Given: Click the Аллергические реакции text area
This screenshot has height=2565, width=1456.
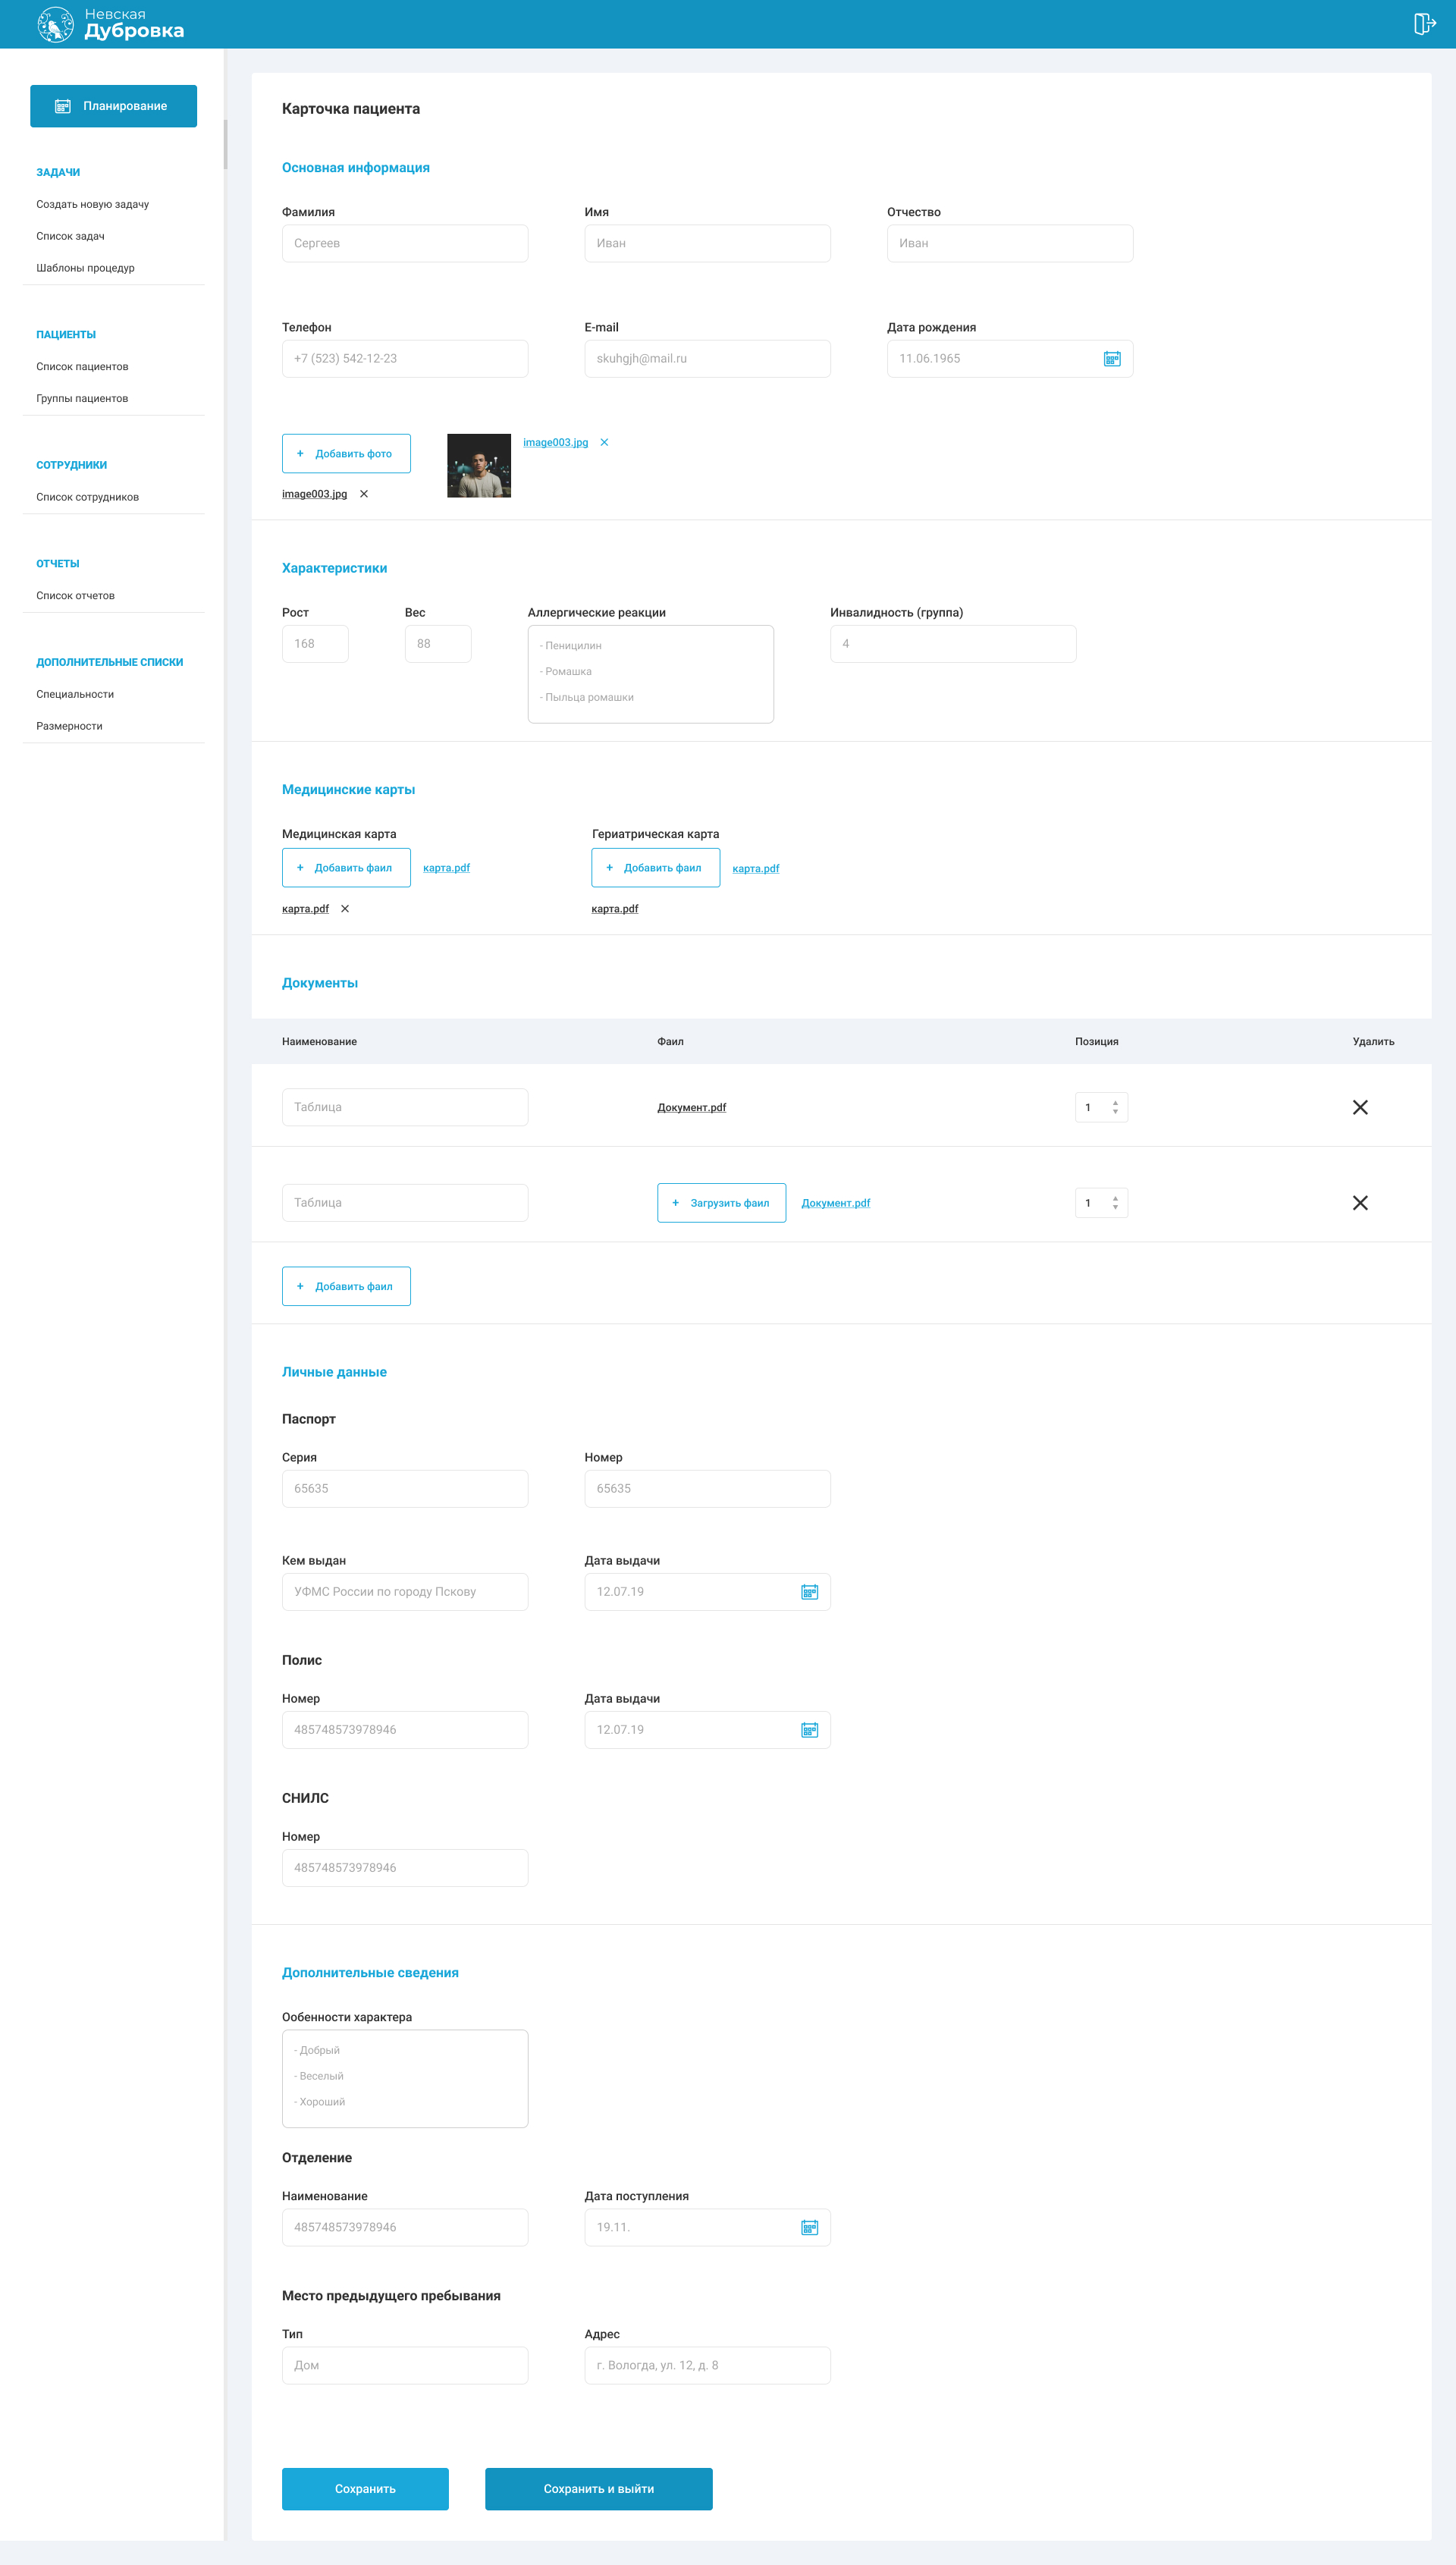Looking at the screenshot, I should point(650,674).
